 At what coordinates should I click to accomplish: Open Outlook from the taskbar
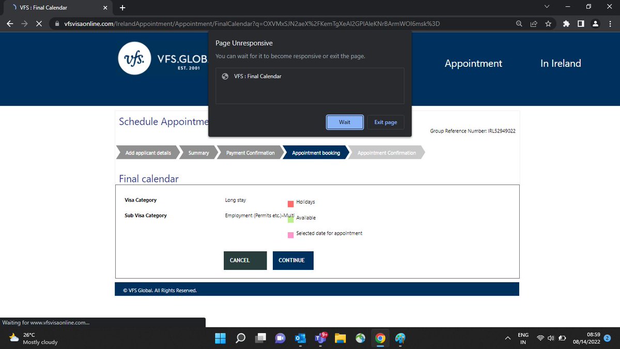300,338
